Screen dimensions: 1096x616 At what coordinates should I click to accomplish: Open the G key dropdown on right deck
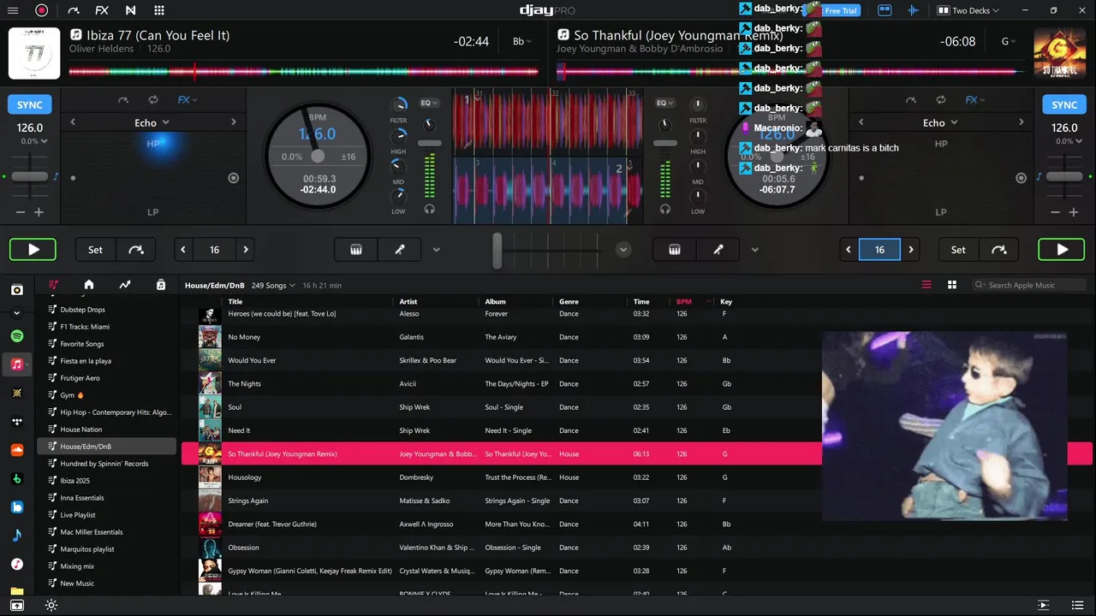click(1008, 41)
